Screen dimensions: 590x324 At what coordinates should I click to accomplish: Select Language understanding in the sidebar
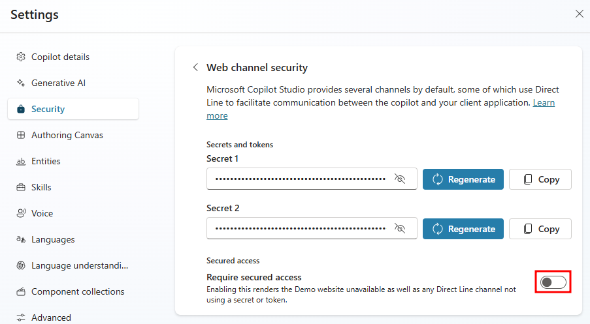(x=79, y=265)
